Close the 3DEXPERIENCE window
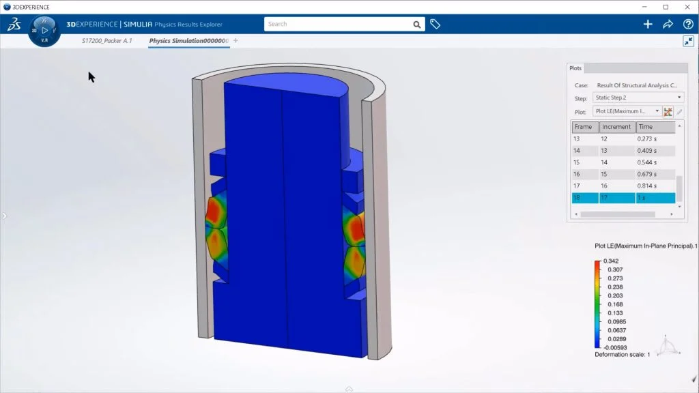Screen dimensions: 699x393 click(687, 7)
